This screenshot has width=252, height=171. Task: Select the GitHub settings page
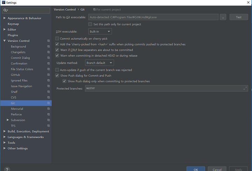[x=15, y=75]
